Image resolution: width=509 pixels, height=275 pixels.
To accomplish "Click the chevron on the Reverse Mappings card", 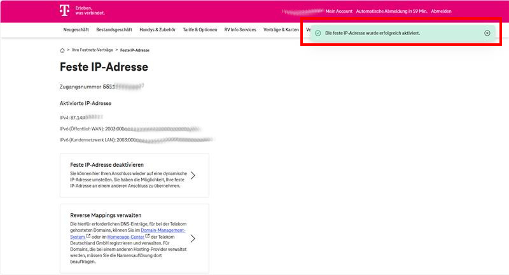I will 193,239.
